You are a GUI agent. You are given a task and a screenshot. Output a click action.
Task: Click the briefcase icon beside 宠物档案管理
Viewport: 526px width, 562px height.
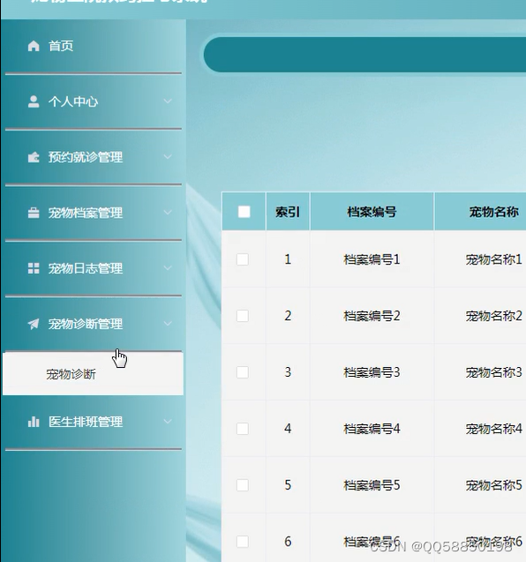[34, 213]
